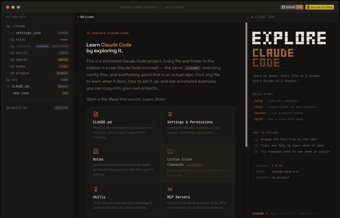Click the deprecated badge on commands row
The height and width of the screenshot is (218, 340).
(x=60, y=46)
